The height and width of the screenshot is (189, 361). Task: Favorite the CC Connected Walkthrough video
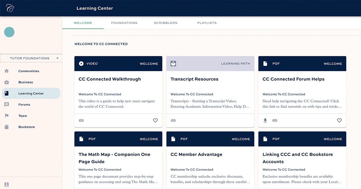[155, 120]
